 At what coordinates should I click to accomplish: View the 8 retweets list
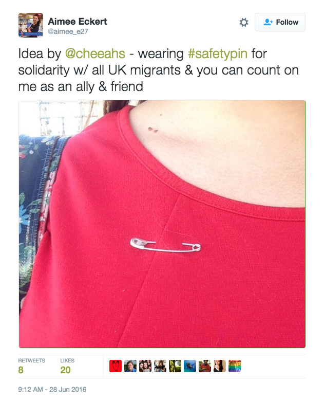click(x=31, y=366)
